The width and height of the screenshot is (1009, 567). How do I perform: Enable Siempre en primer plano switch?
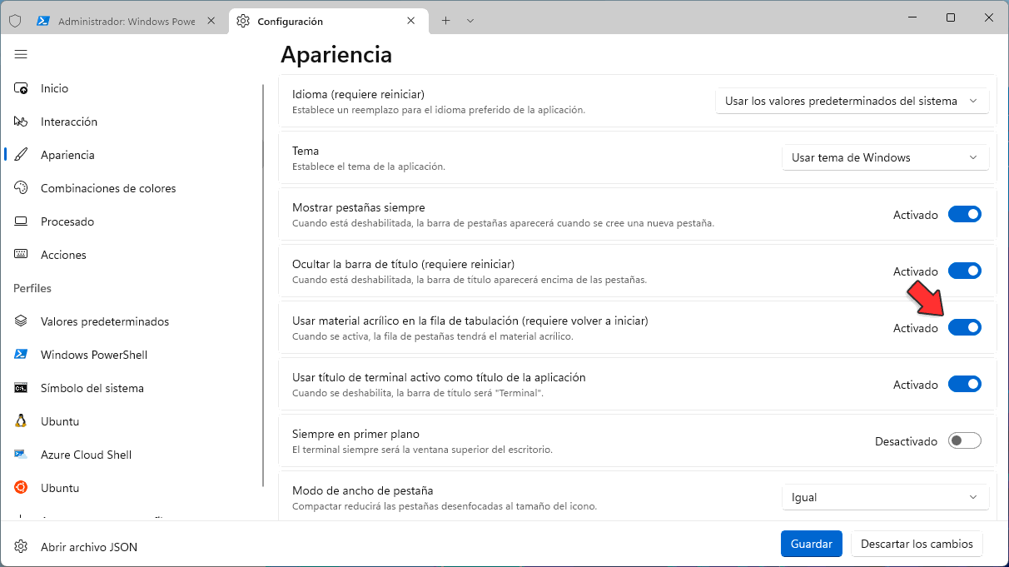[965, 441]
